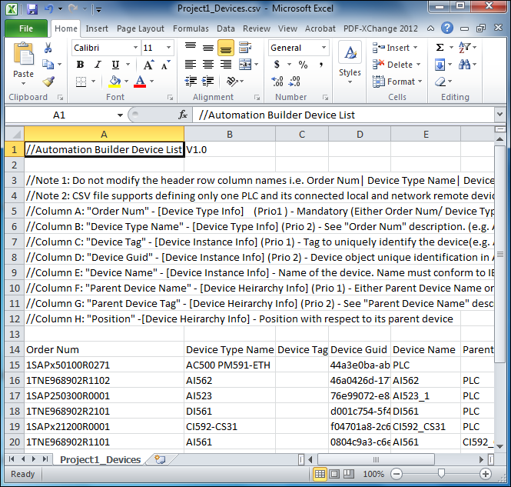Open the General number format dropdown
Viewport: 511px width, 487px height.
324,48
